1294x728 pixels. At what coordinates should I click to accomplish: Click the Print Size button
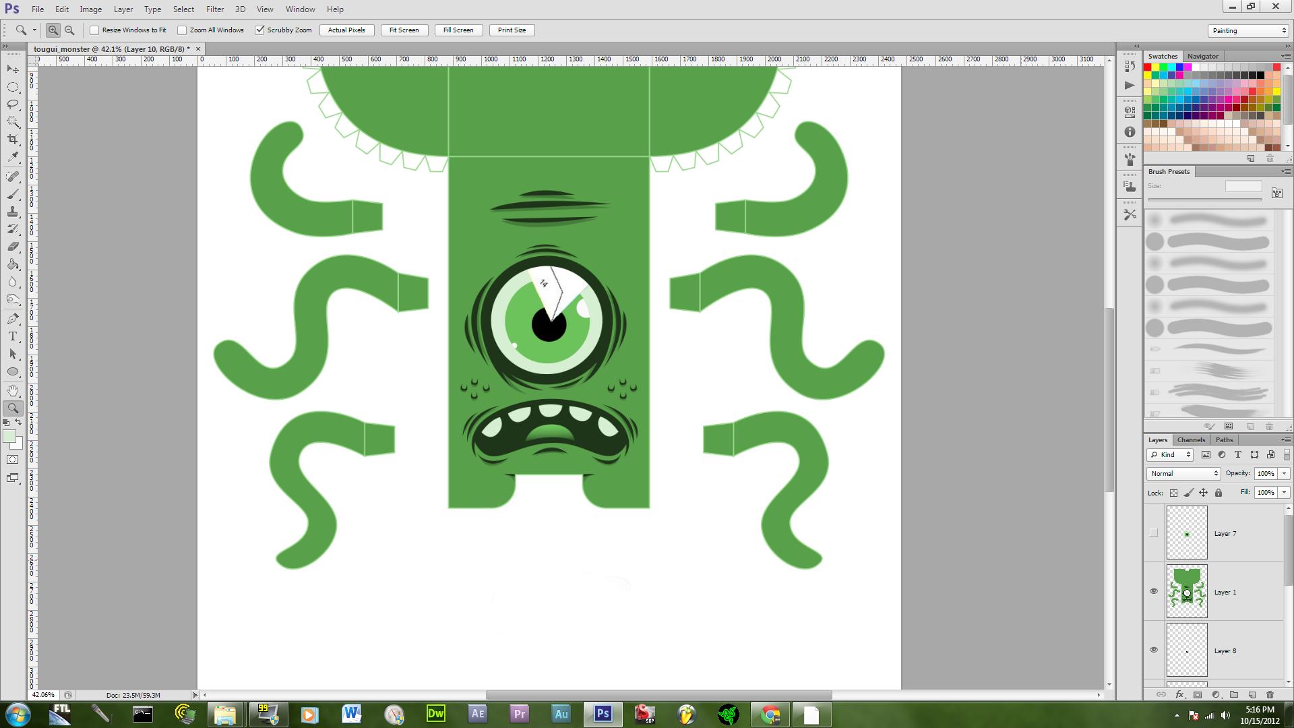[512, 30]
